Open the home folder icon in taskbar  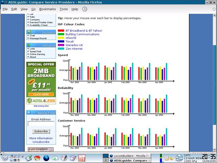click(37, 158)
